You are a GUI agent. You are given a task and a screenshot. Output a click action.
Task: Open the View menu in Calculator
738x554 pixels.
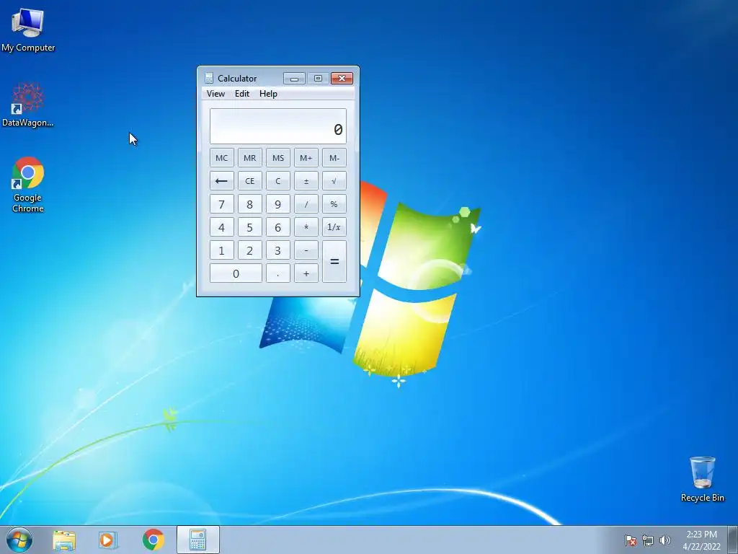coord(215,94)
